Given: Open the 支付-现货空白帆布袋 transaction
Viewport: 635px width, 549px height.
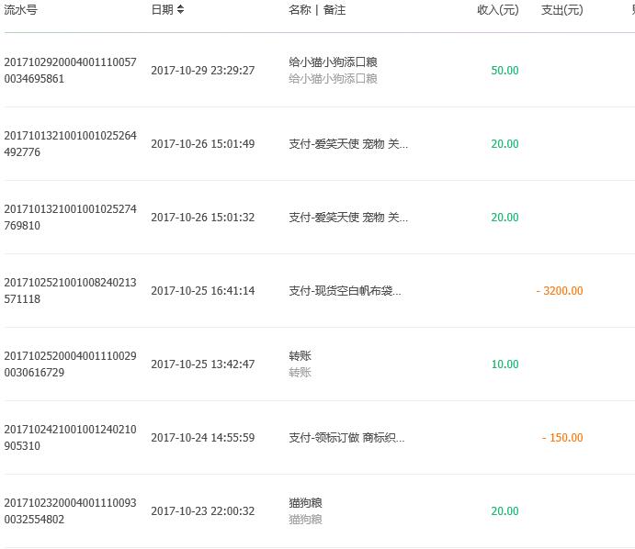Looking at the screenshot, I should [x=345, y=290].
